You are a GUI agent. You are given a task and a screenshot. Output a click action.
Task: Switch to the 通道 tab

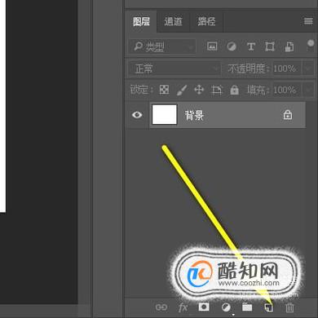click(173, 21)
